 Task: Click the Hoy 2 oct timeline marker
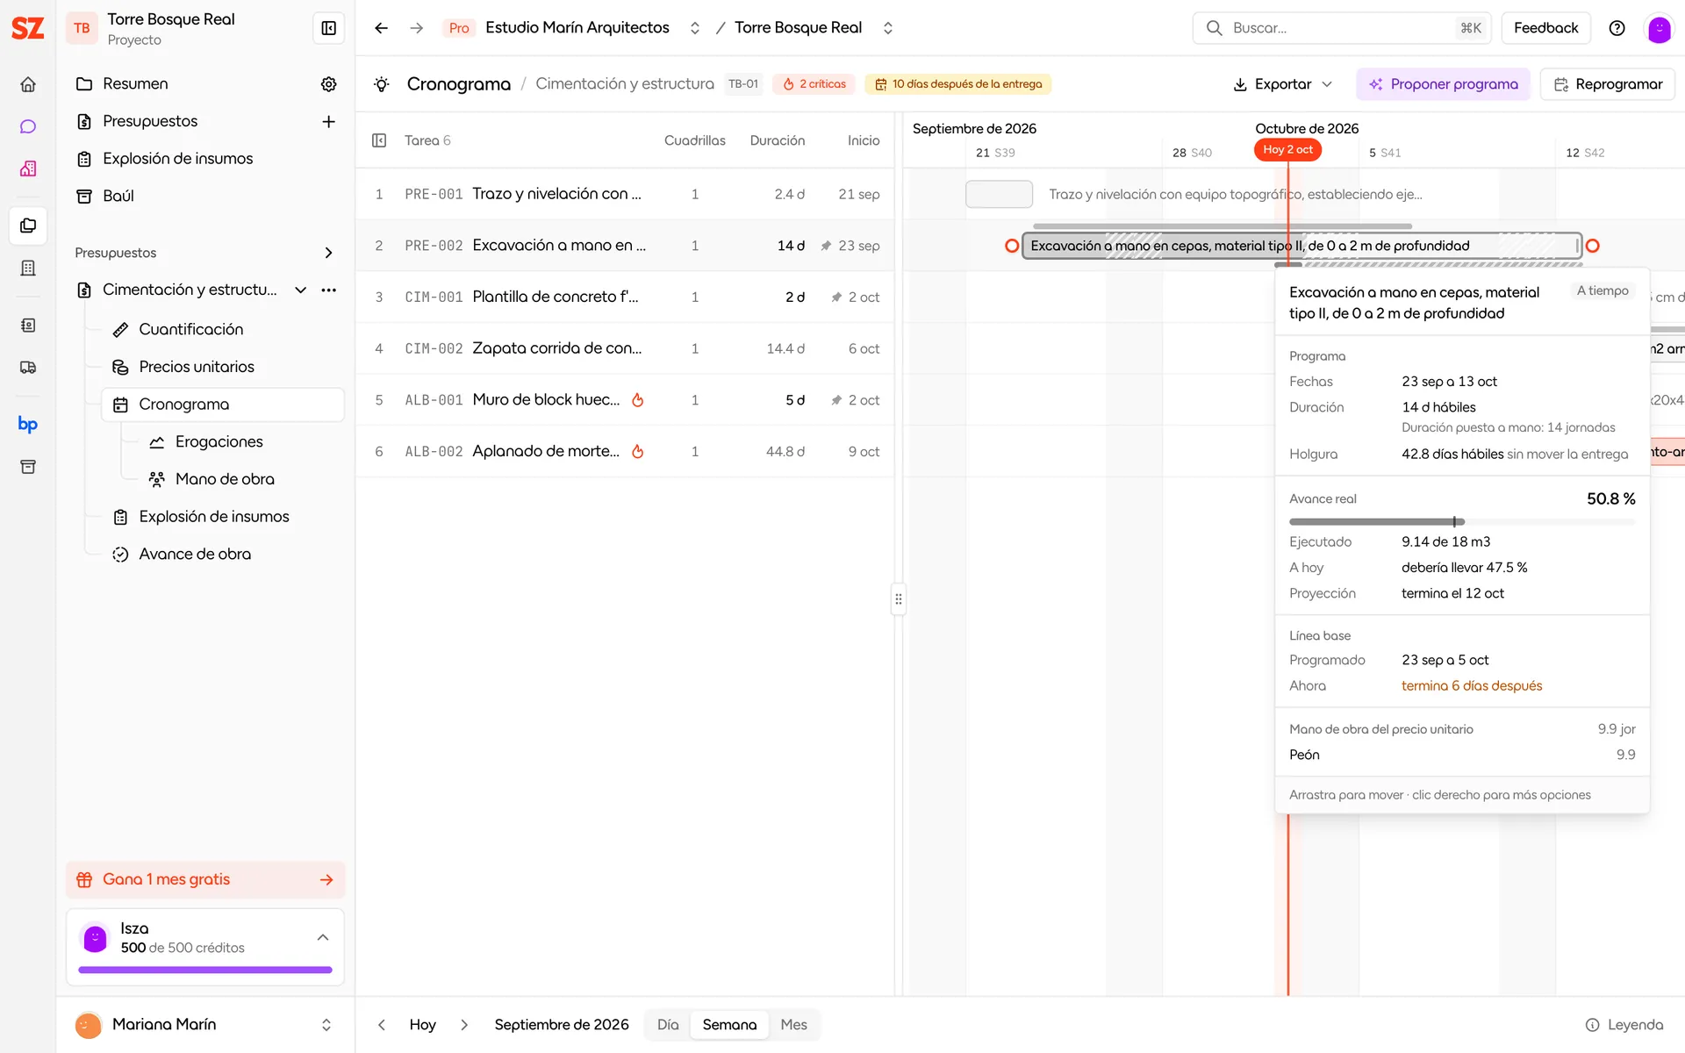pos(1287,150)
